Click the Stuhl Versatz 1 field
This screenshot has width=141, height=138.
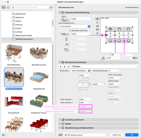85,100
